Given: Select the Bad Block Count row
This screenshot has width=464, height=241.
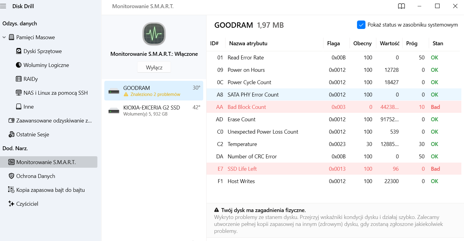Looking at the screenshot, I should pyautogui.click(x=334, y=107).
